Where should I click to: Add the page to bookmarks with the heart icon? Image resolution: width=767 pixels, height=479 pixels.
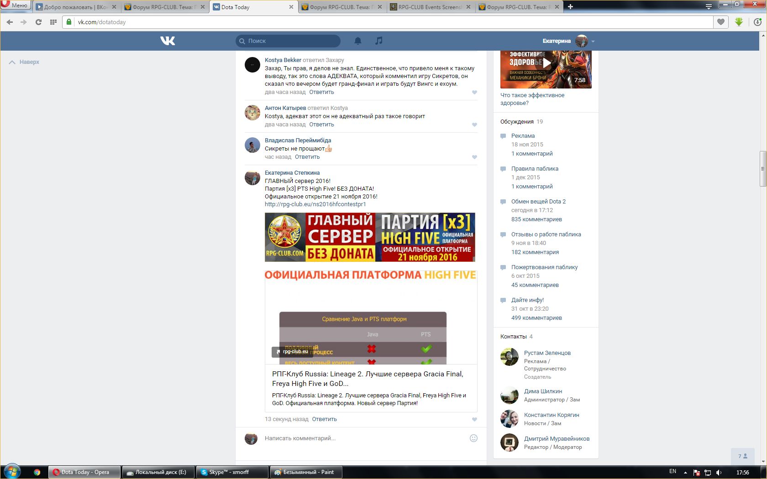(721, 22)
